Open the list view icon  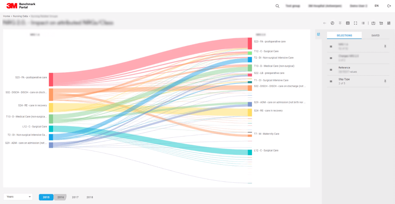pos(363,23)
